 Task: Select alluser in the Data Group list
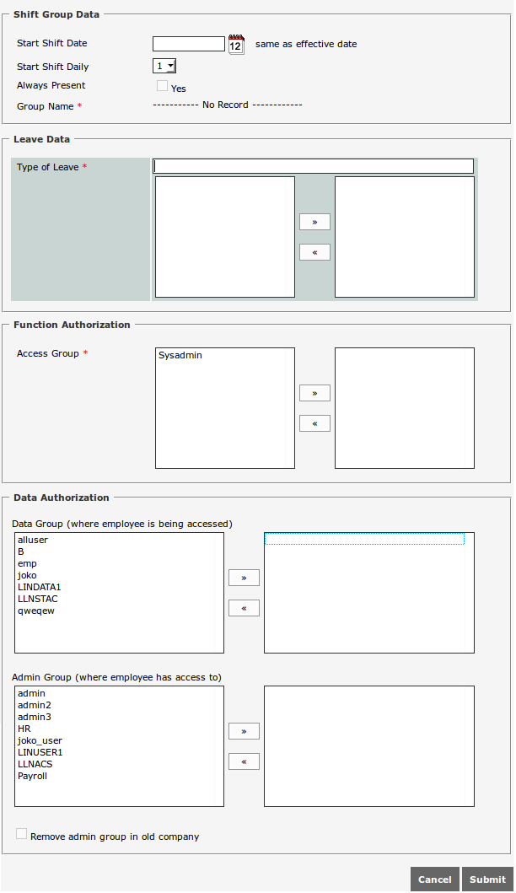(32, 541)
